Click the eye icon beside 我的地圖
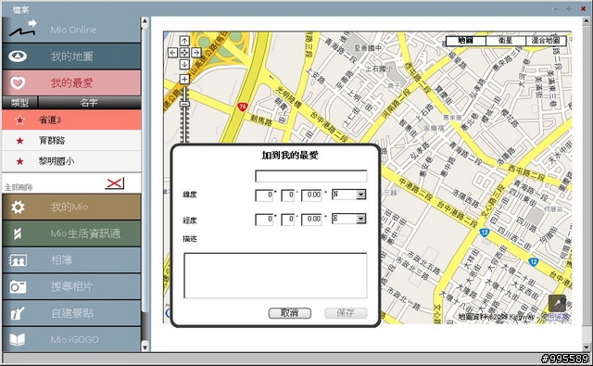The height and width of the screenshot is (366, 593). 18,57
